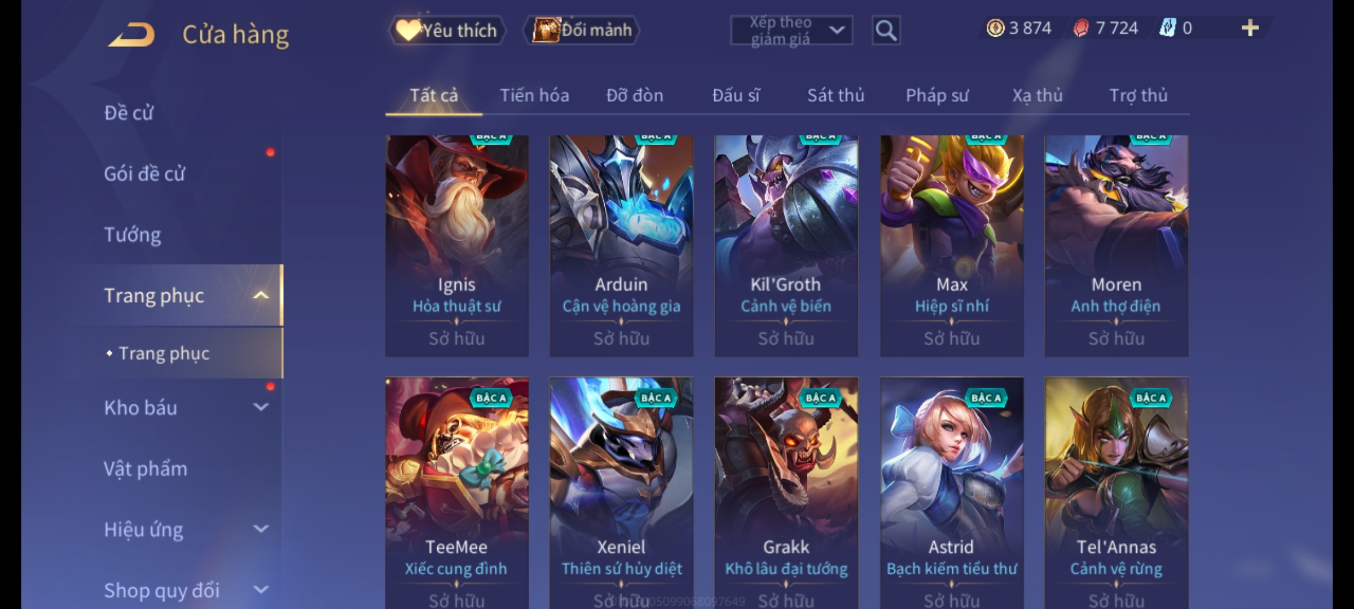Image resolution: width=1354 pixels, height=609 pixels.
Task: Open the Gói đề cử sidebar entry
Action: (144, 173)
